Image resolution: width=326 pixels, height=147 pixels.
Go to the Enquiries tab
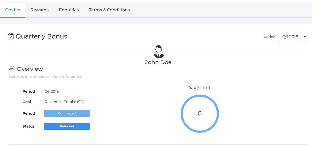69,10
